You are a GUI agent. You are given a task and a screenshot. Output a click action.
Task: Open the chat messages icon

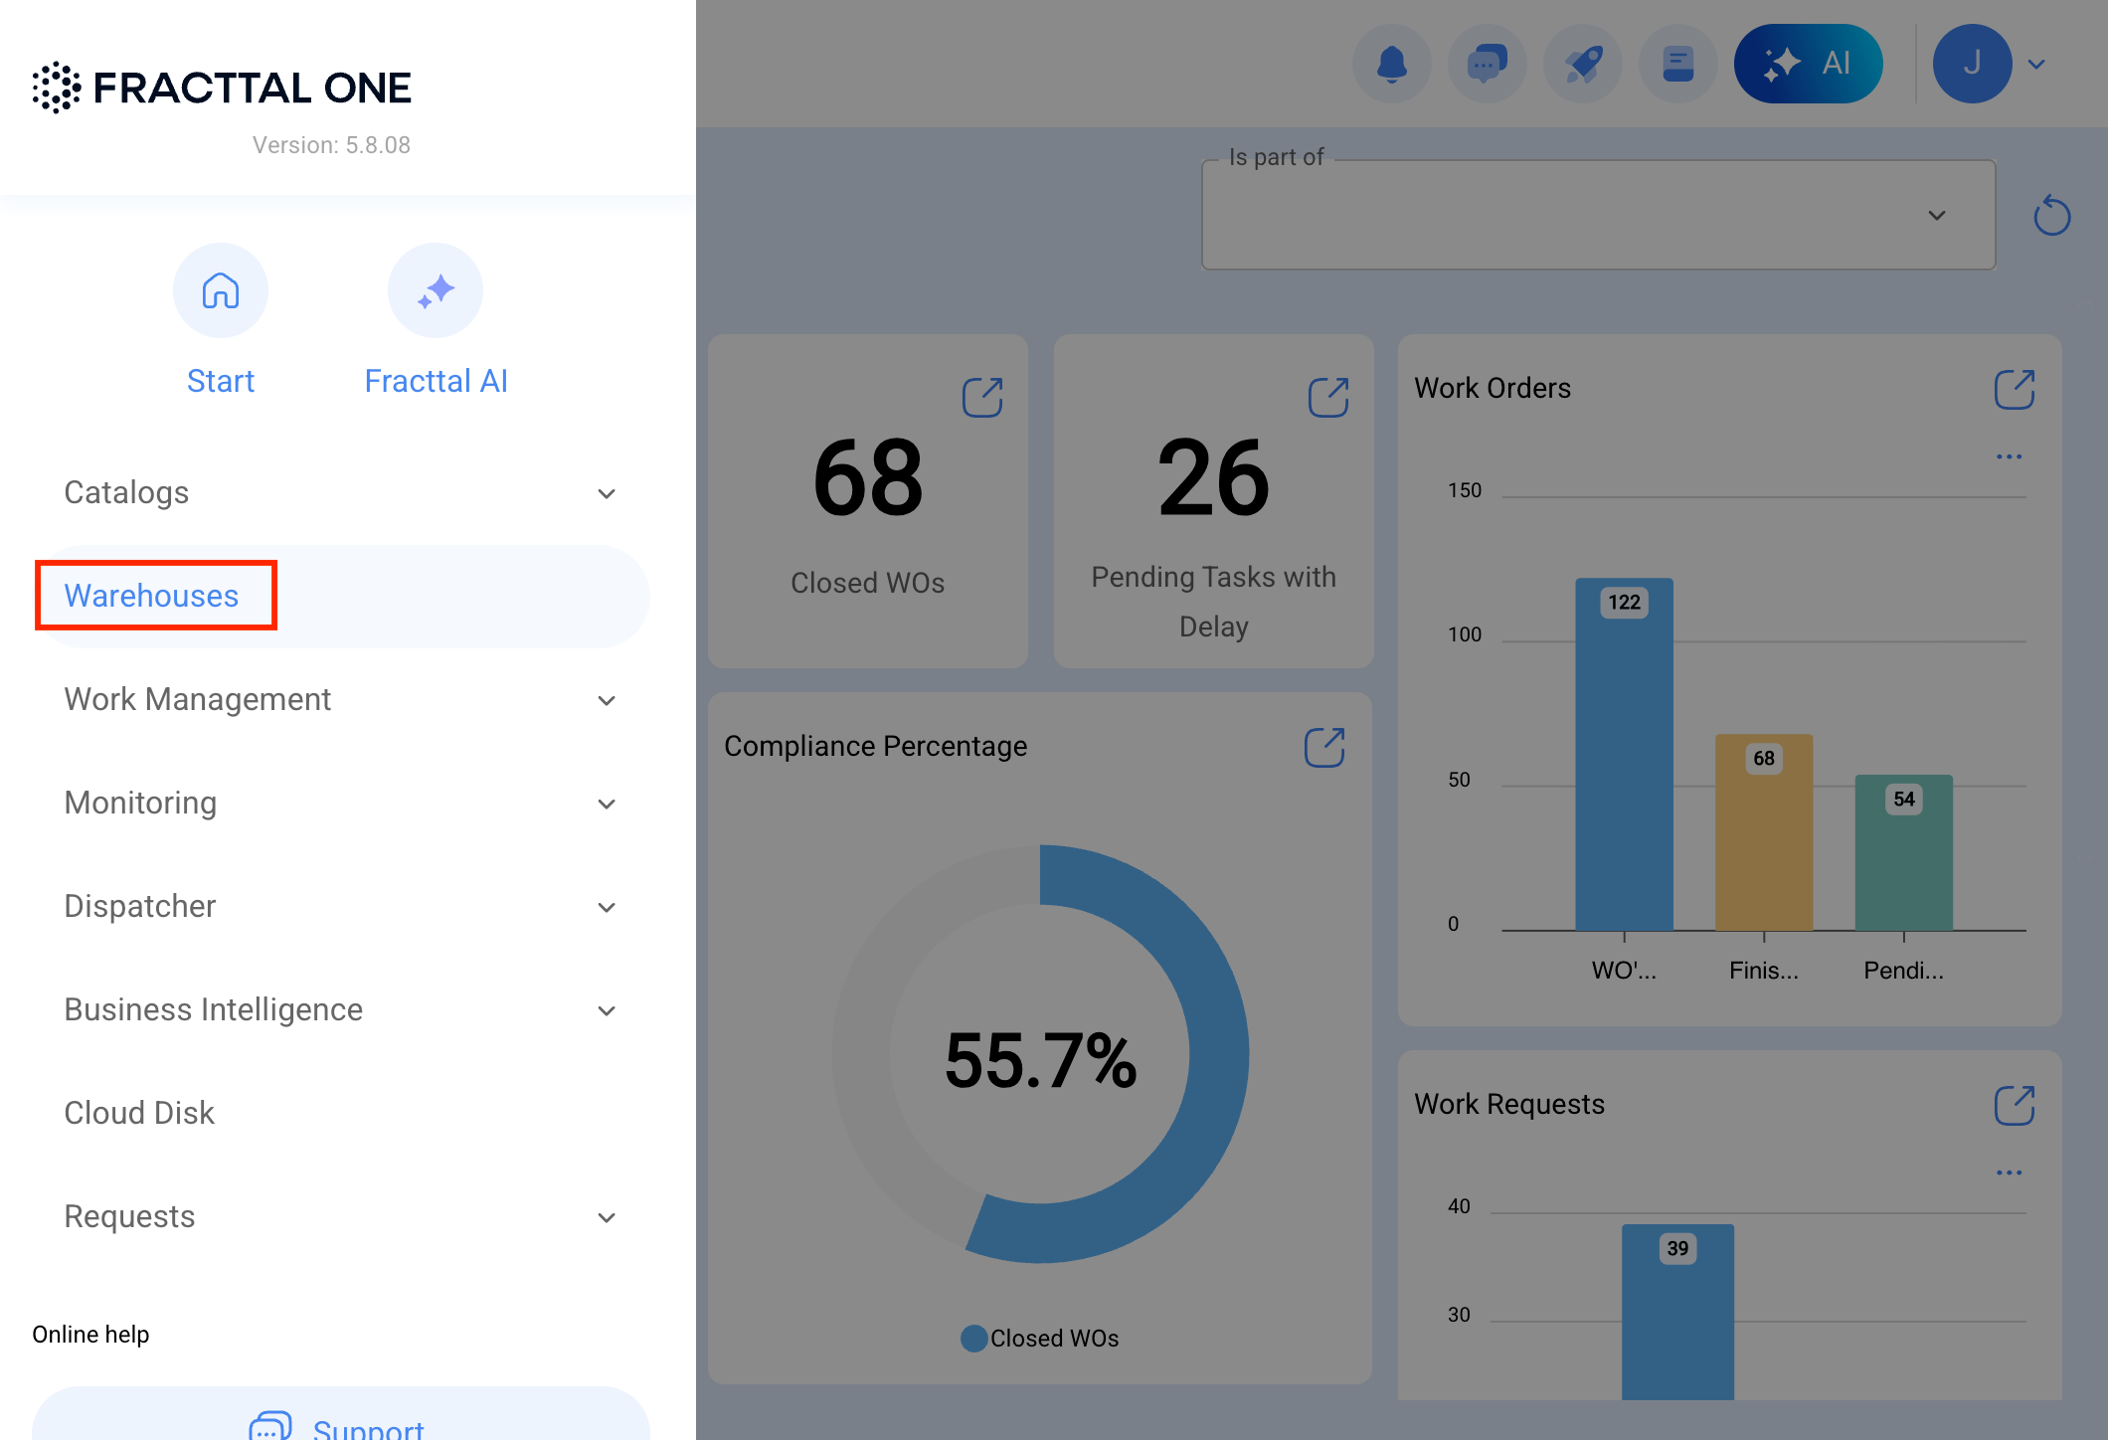pyautogui.click(x=1488, y=64)
